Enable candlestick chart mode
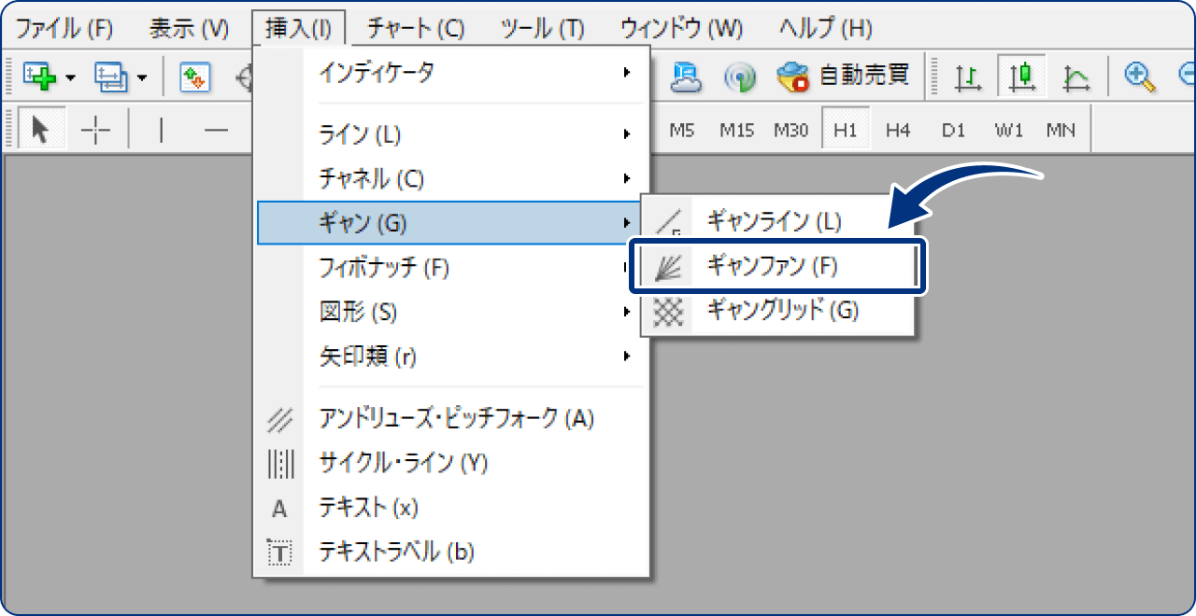The height and width of the screenshot is (616, 1196). 1022,77
